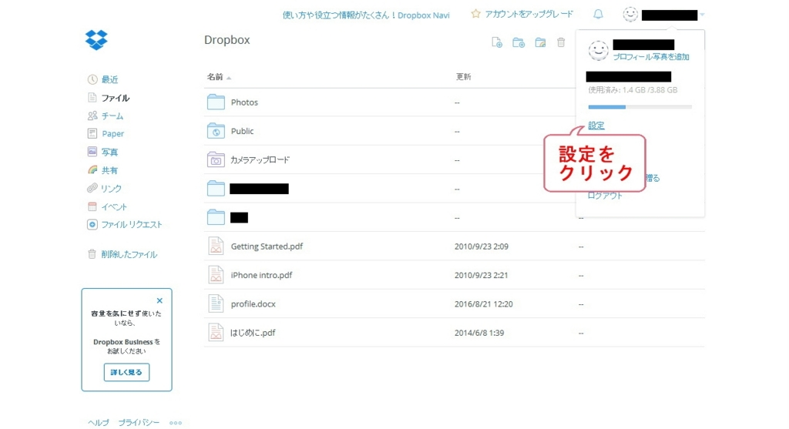
Task: Click the new shared folder toolbar icon
Action: click(540, 42)
